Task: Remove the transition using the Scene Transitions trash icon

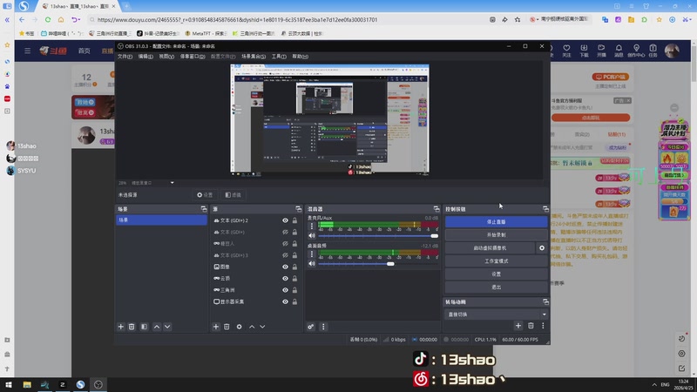Action: click(531, 326)
